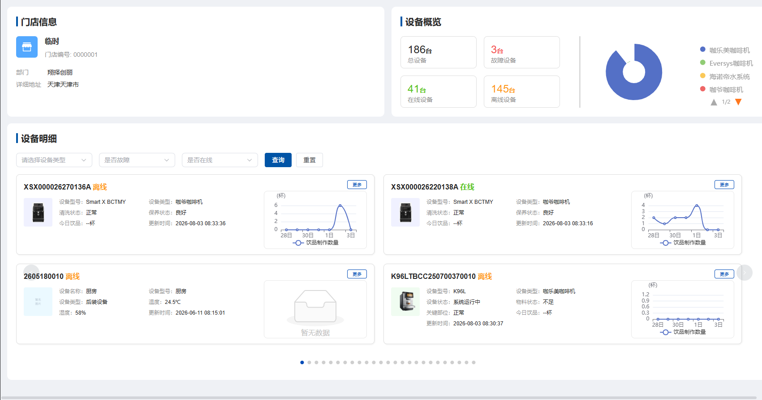The image size is (762, 400).
Task: Toggle 饮品制作数量 legend in XSX000026220138A chart
Action: point(683,243)
